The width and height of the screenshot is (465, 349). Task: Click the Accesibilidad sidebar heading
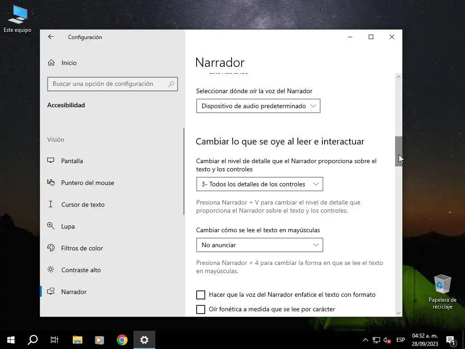pyautogui.click(x=66, y=105)
